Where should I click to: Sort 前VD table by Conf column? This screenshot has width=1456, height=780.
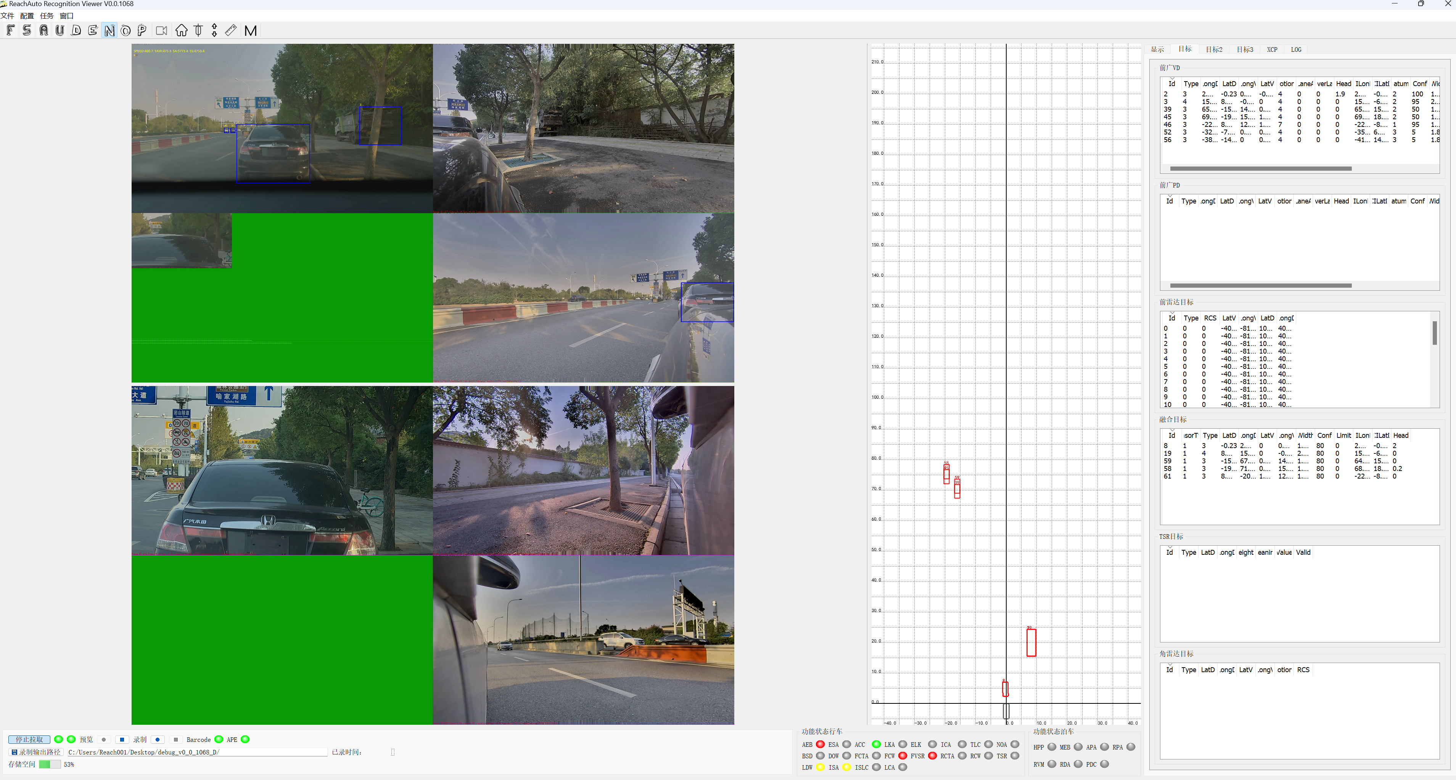click(1419, 83)
